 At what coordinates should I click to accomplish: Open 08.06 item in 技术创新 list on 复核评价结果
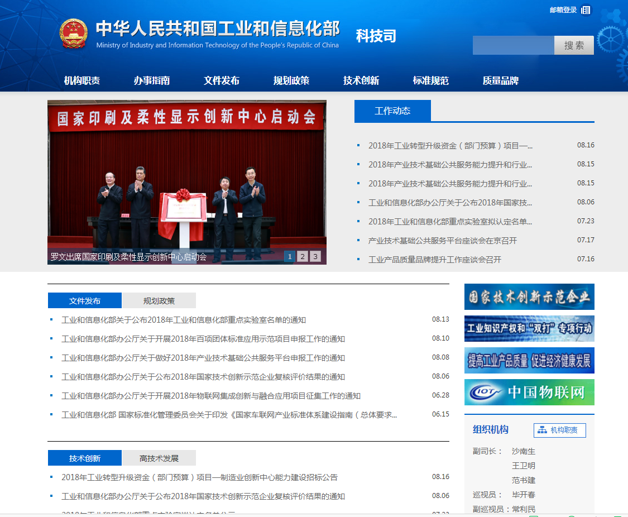point(203,496)
